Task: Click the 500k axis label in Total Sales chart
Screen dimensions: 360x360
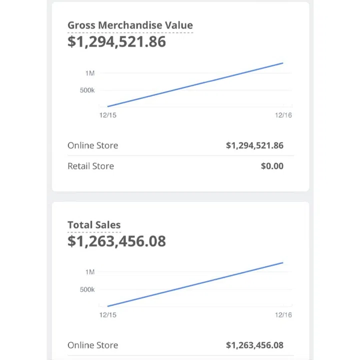Action: pyautogui.click(x=87, y=289)
